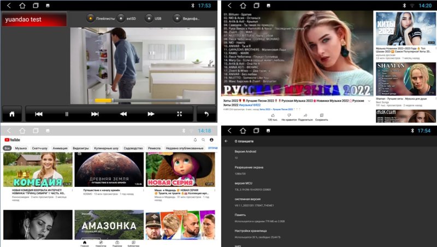437x247 pixels.
Task: Rewind the playing video
Action: [123, 114]
